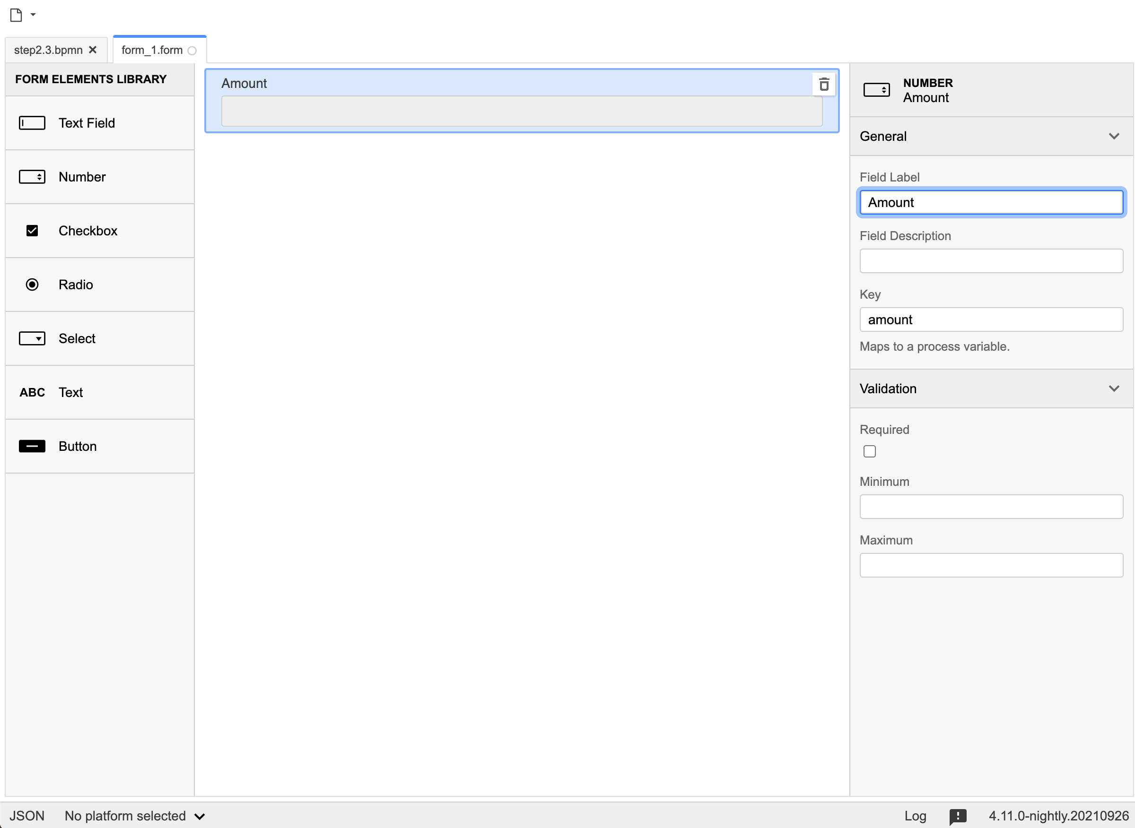The height and width of the screenshot is (828, 1135).
Task: Switch to the form_1.form tab
Action: coord(152,50)
